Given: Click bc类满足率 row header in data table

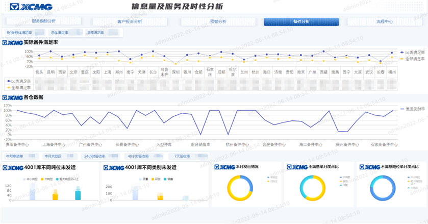Looking at the screenshot, I should [x=18, y=81].
